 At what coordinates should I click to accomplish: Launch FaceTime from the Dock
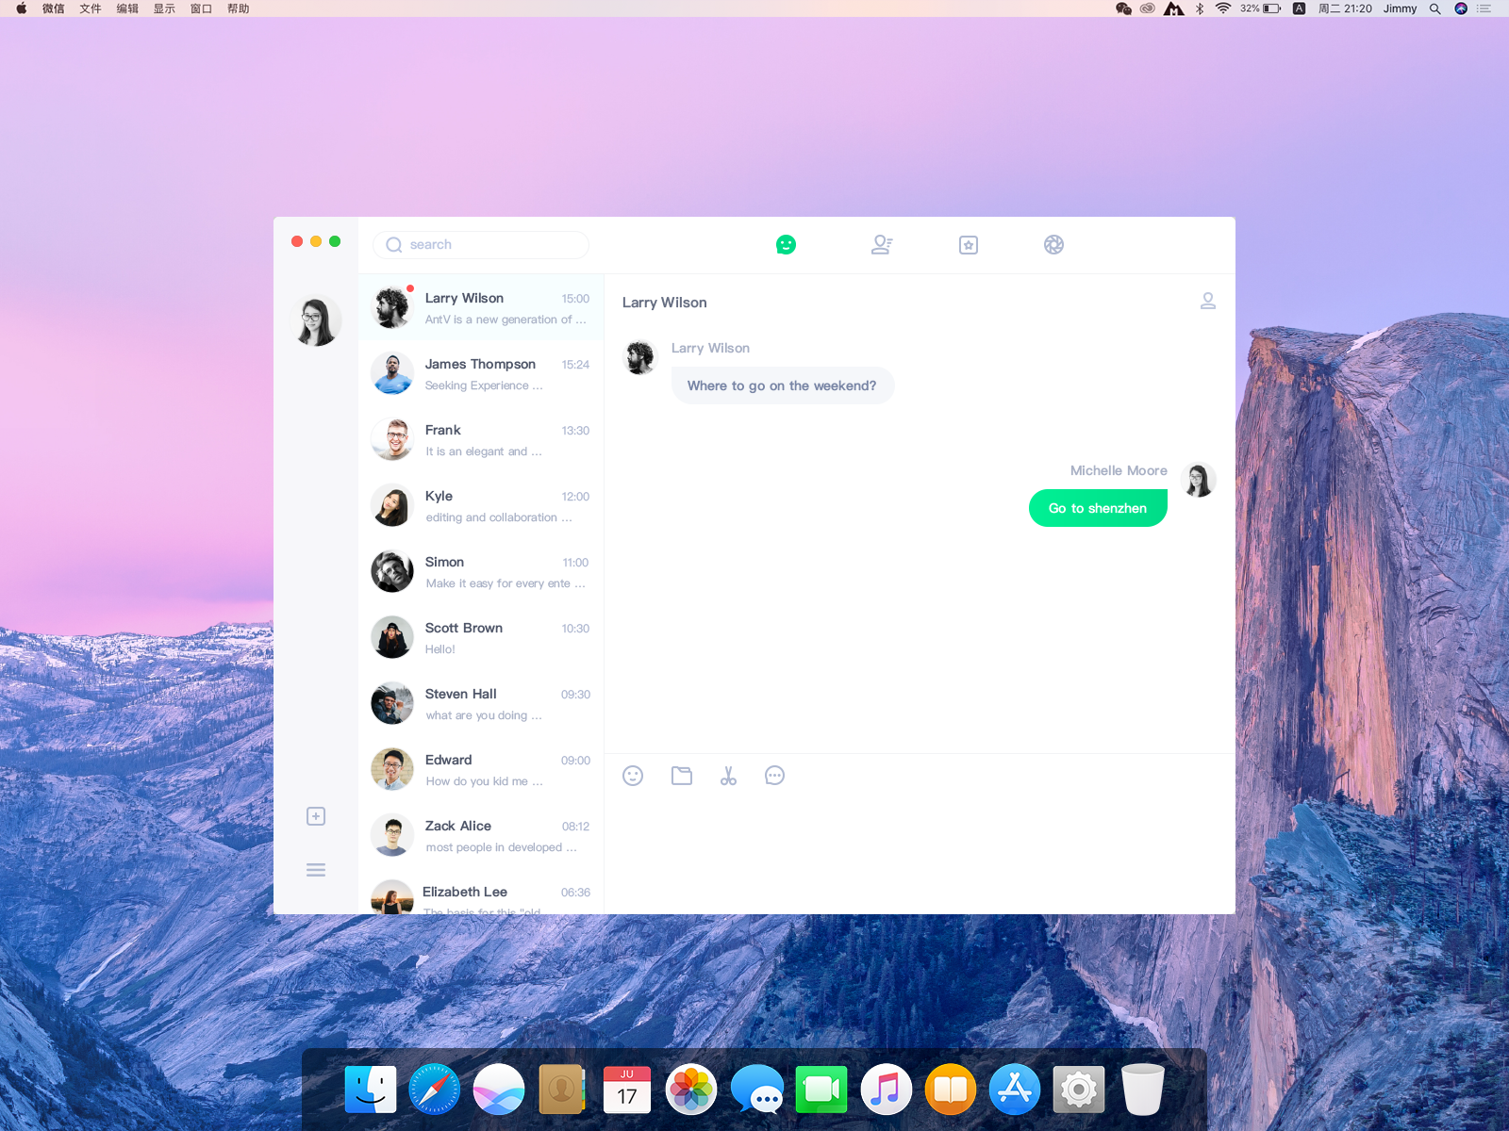click(x=821, y=1090)
